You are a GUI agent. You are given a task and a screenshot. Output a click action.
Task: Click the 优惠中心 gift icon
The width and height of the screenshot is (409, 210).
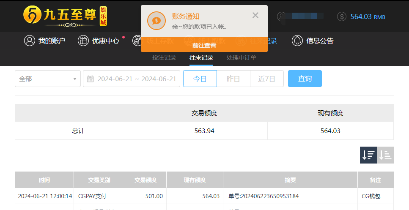point(83,41)
